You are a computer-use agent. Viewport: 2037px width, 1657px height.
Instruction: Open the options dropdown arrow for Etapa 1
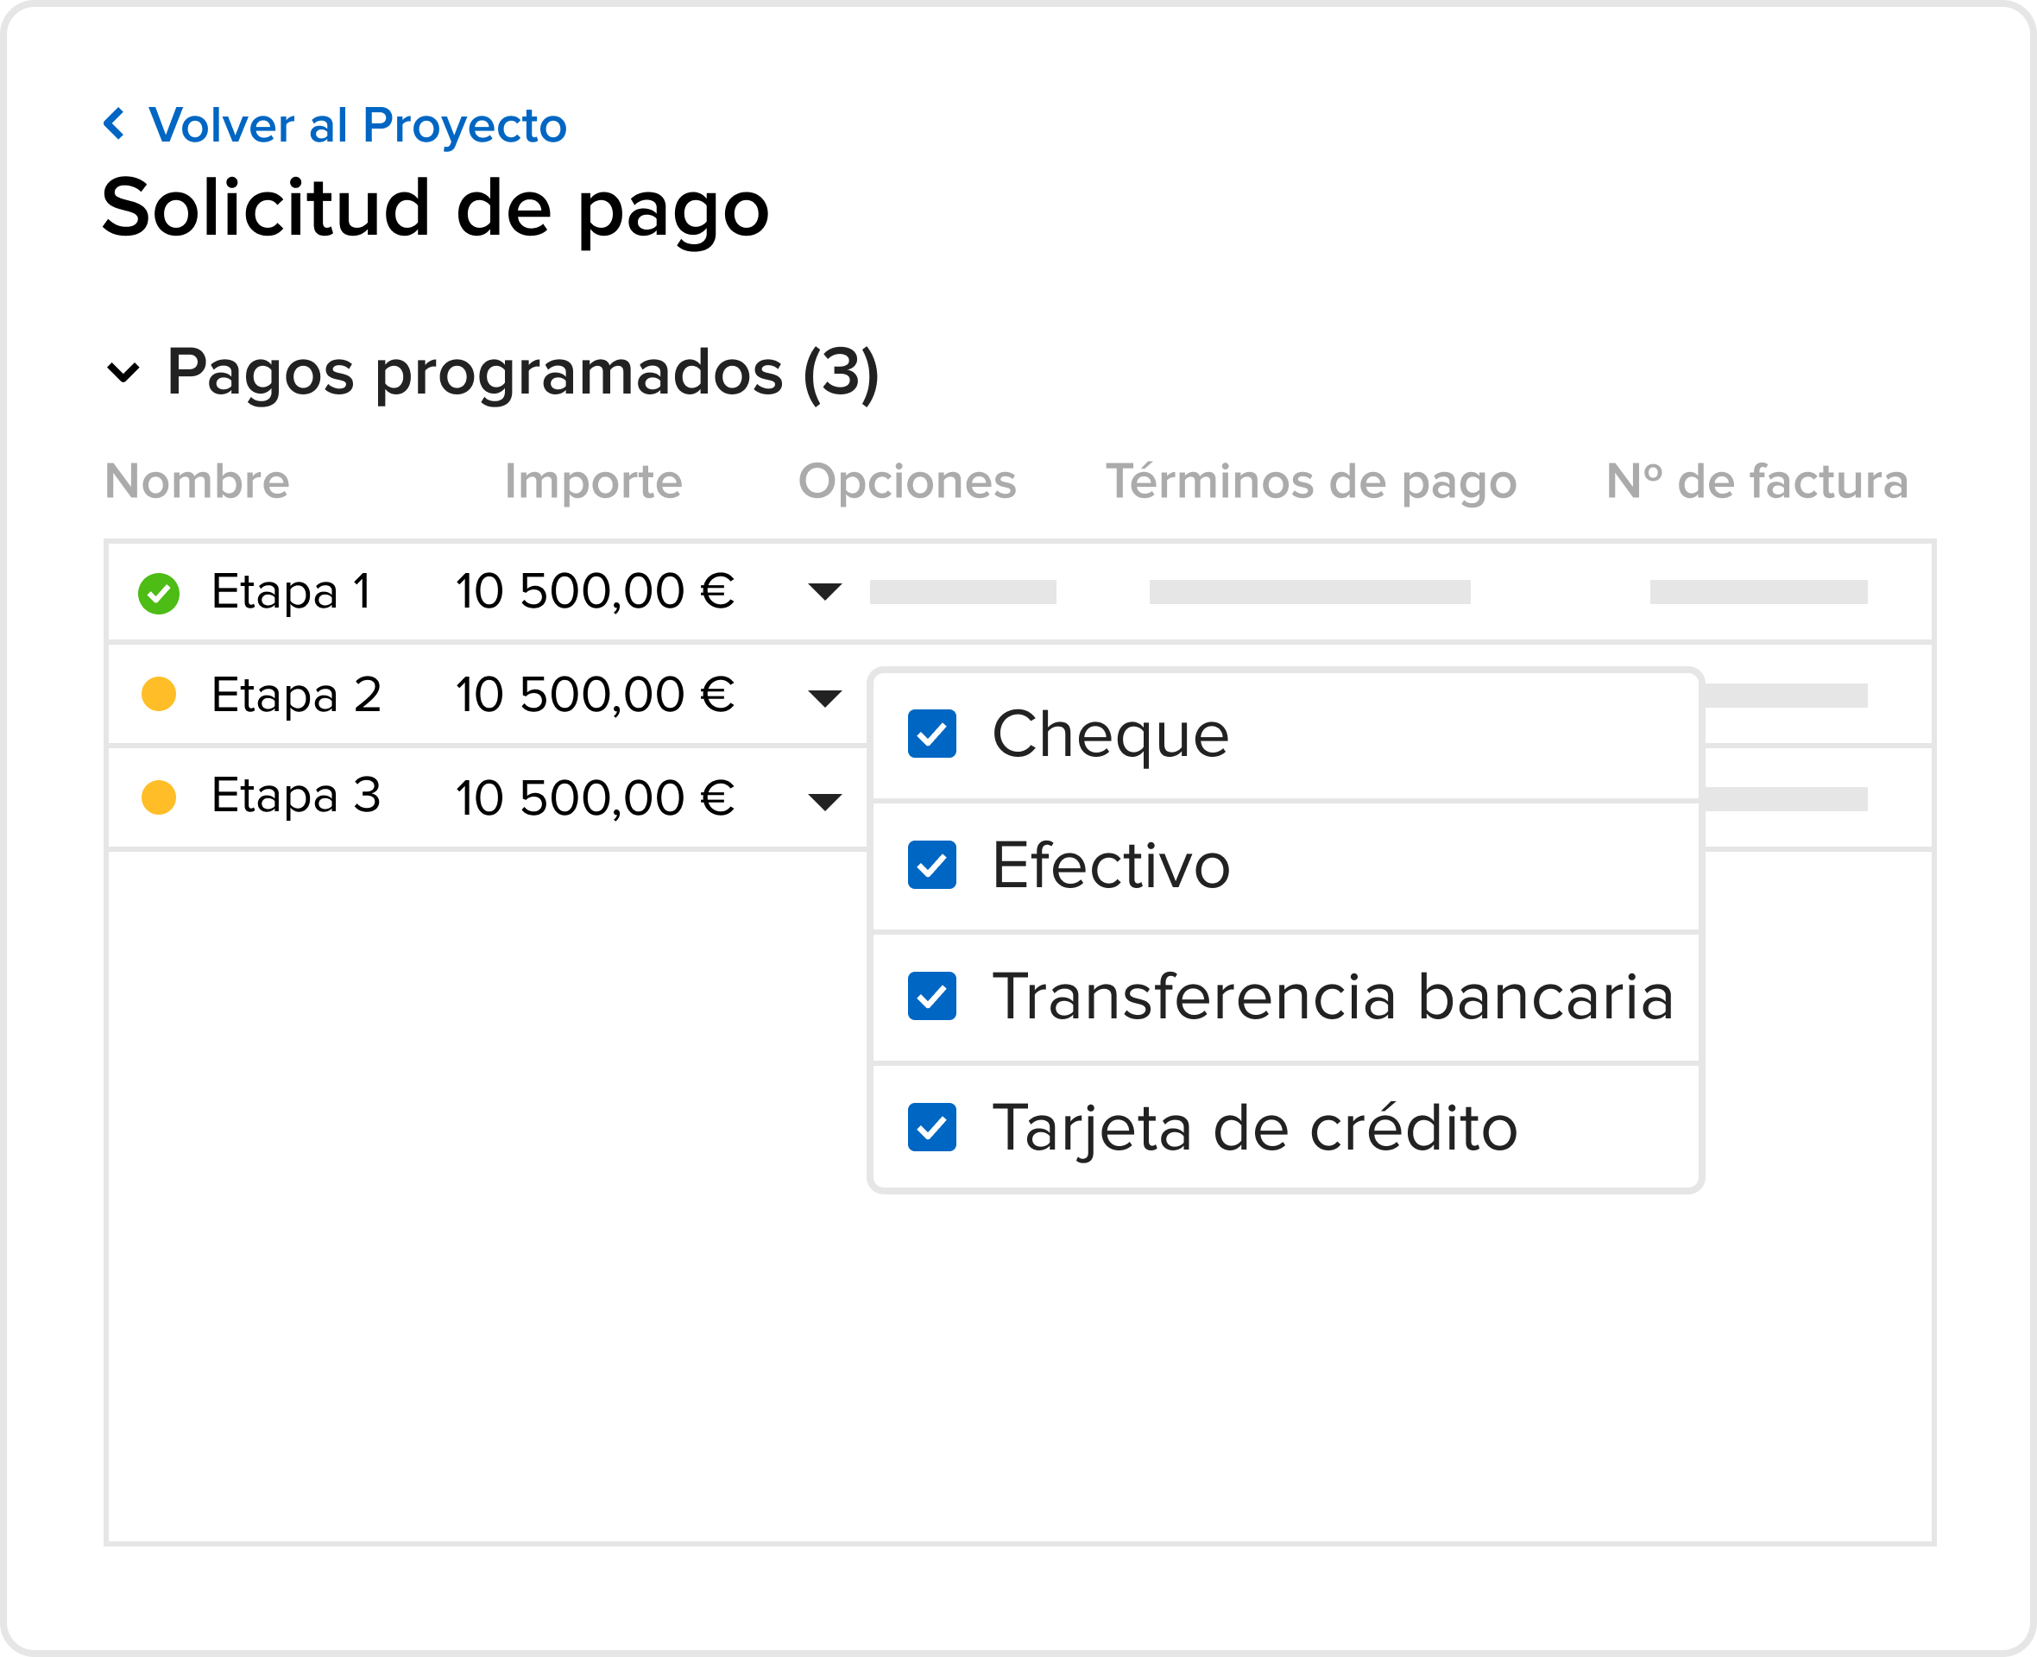pos(825,592)
